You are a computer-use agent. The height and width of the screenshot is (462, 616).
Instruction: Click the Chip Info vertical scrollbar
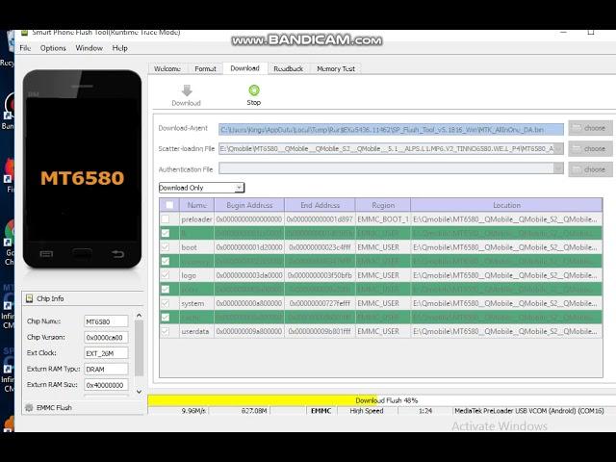(139, 348)
